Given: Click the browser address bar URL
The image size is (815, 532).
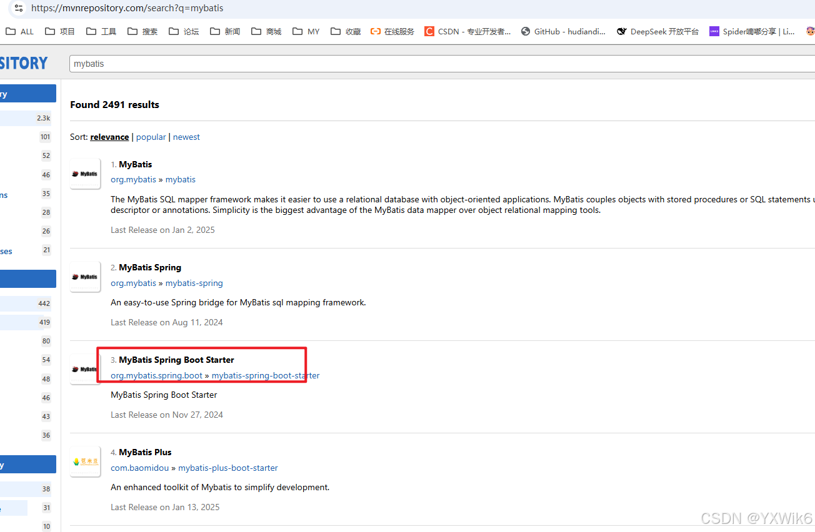Looking at the screenshot, I should click(127, 9).
